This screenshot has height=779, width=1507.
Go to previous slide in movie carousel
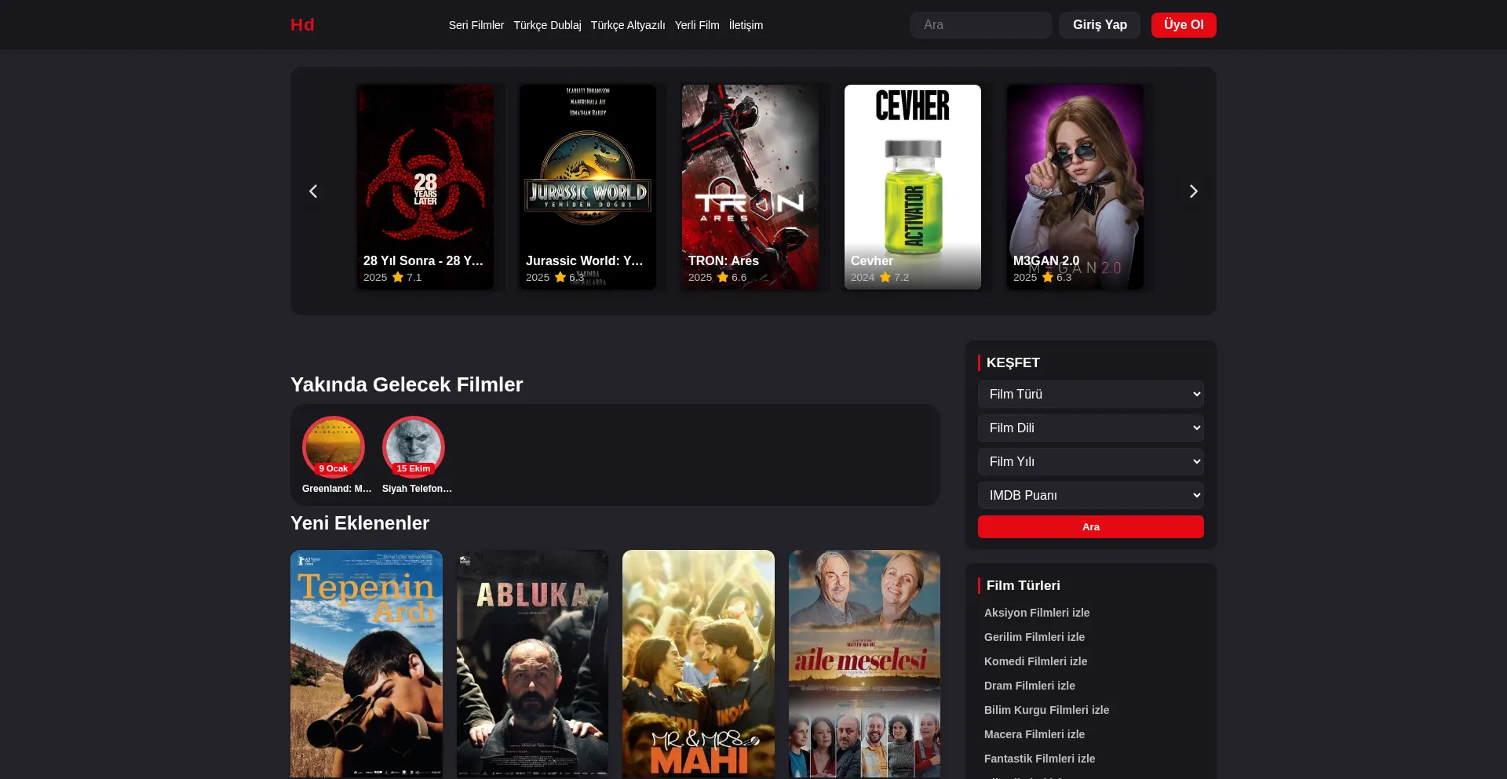[313, 191]
